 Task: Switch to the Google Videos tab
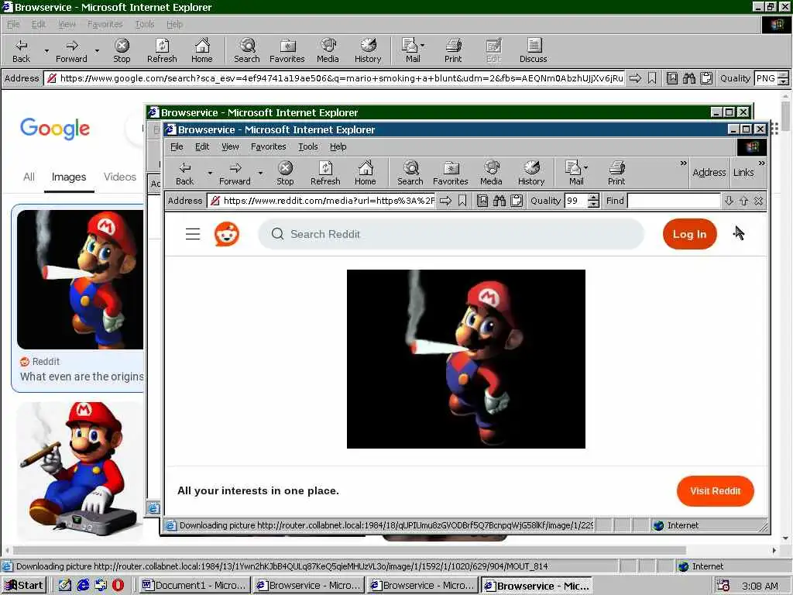[120, 177]
